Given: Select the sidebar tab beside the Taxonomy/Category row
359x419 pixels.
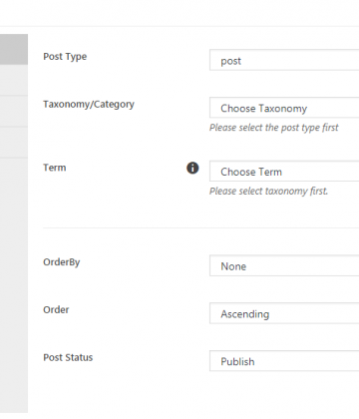Looking at the screenshot, I should pos(14,111).
